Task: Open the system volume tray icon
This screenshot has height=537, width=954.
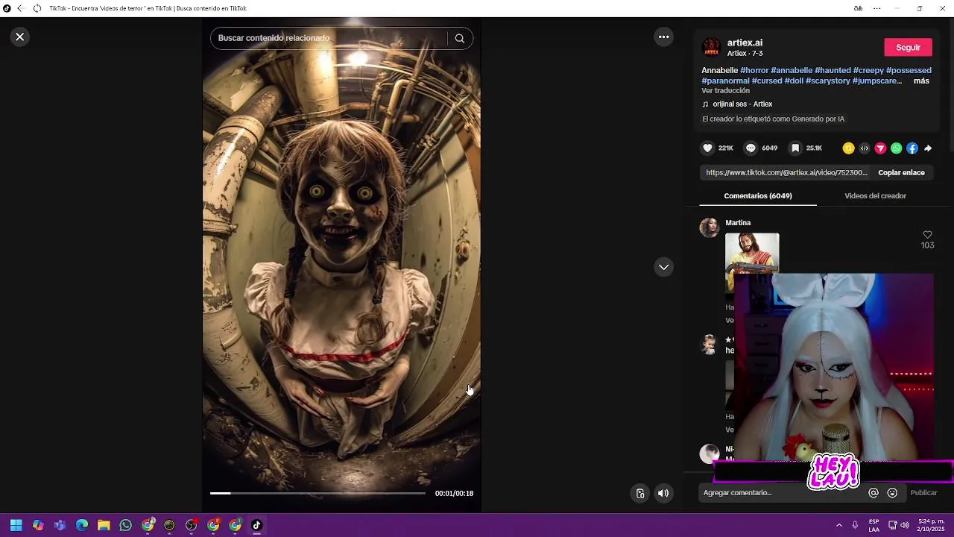Action: (905, 525)
